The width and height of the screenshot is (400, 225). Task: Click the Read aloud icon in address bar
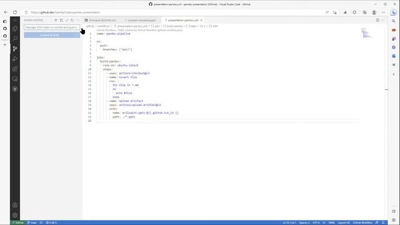[x=327, y=12]
